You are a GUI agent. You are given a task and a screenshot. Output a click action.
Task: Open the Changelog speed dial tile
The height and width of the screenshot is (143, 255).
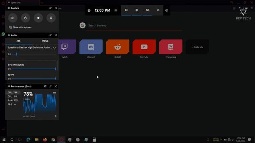(x=171, y=47)
